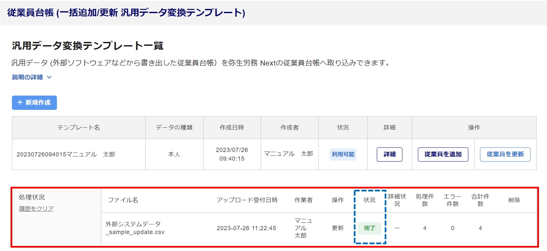Click the 汎用データ変換テンプレート一覧 heading
547x251 pixels.
pyautogui.click(x=88, y=46)
